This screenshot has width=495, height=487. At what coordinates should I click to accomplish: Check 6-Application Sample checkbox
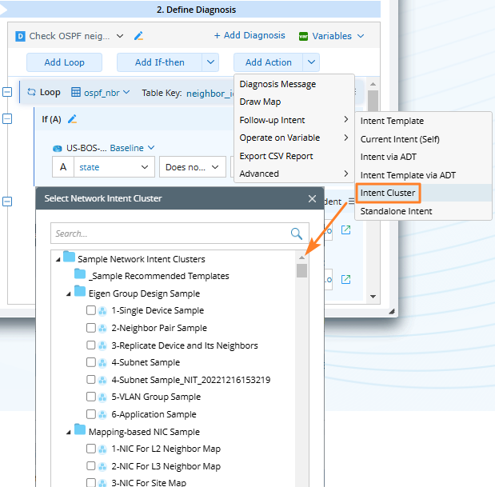[91, 413]
